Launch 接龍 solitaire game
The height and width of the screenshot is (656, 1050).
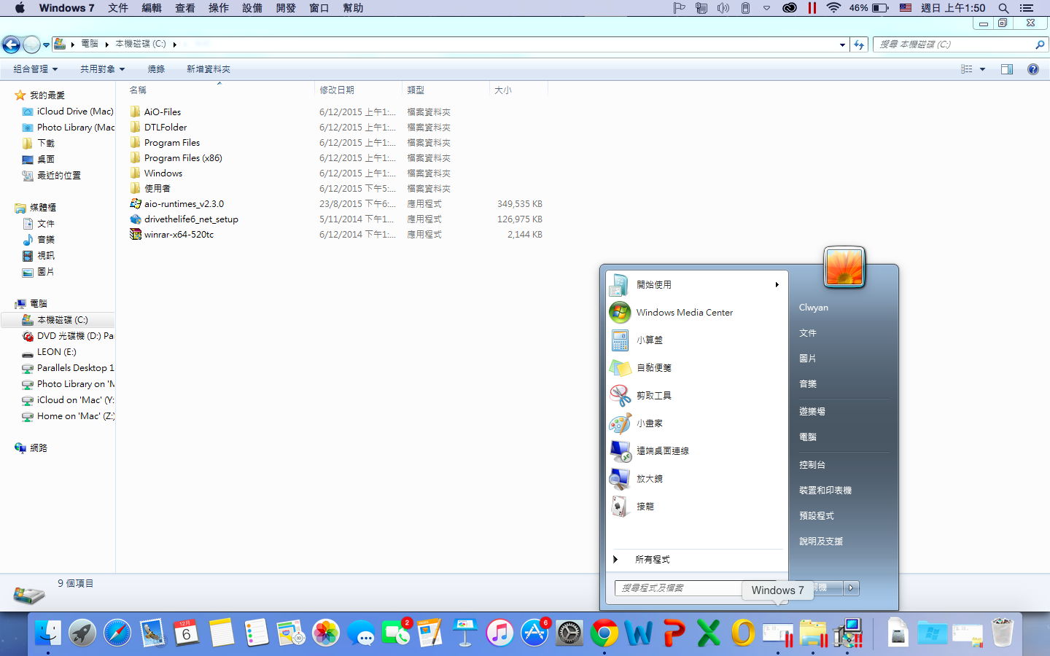(x=645, y=507)
